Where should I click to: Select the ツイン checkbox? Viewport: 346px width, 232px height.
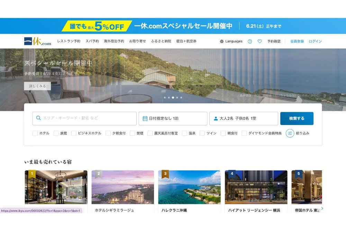(202, 133)
